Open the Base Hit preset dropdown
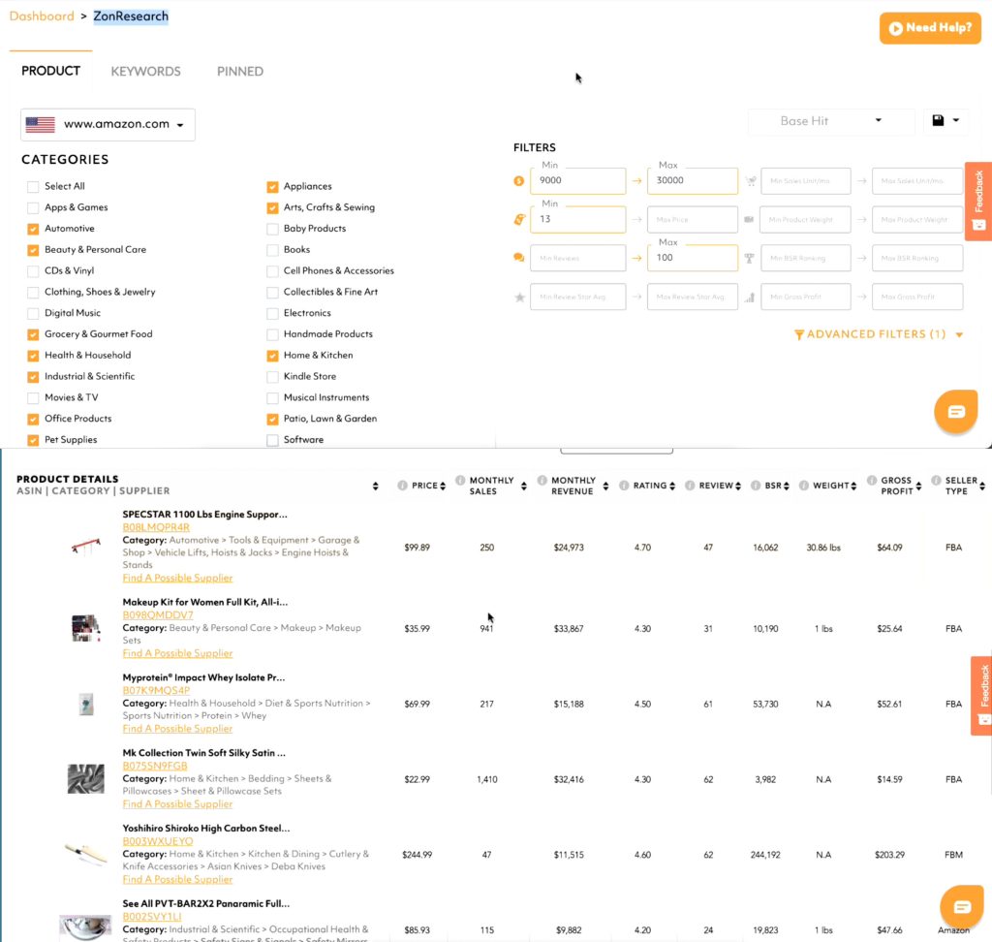 [831, 121]
